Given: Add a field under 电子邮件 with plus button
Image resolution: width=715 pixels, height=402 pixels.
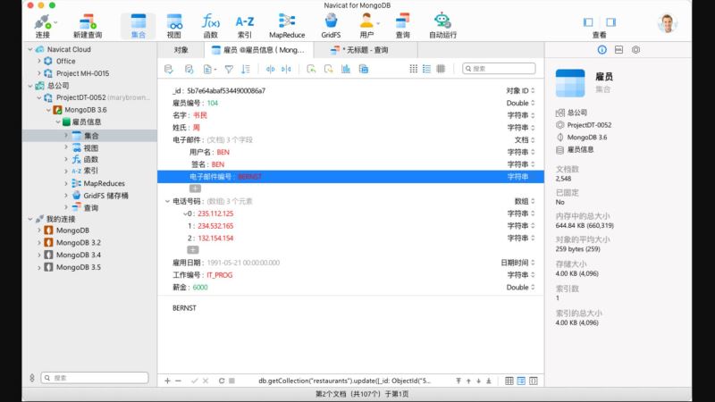Looking at the screenshot, I should tap(195, 188).
